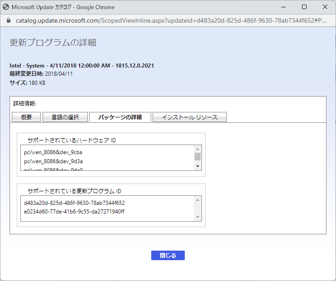This screenshot has width=336, height=281.
Task: Open the インストール リソース tab
Action: pyautogui.click(x=190, y=117)
